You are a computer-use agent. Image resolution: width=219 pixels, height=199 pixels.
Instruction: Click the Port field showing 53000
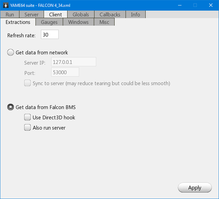(65, 72)
